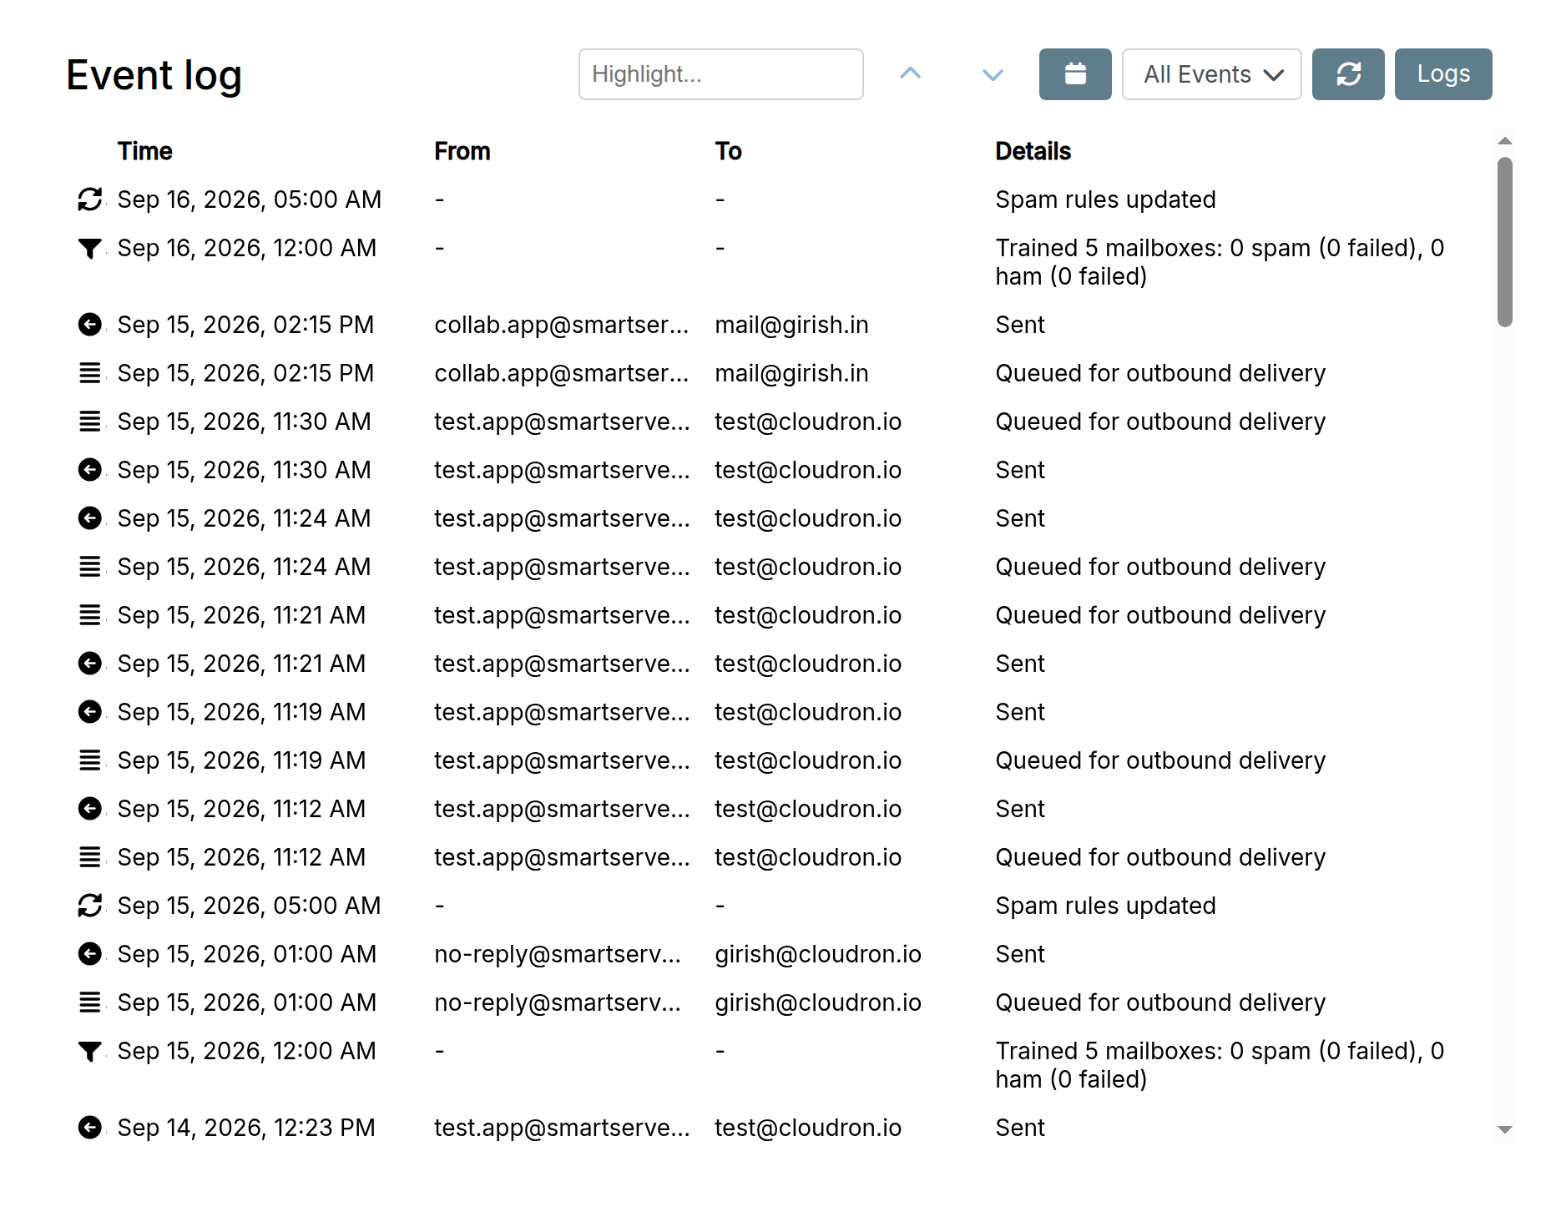This screenshot has width=1556, height=1222.
Task: Select Sep 15 "Trained 5 mailboxes" details text
Action: (x=1219, y=1065)
